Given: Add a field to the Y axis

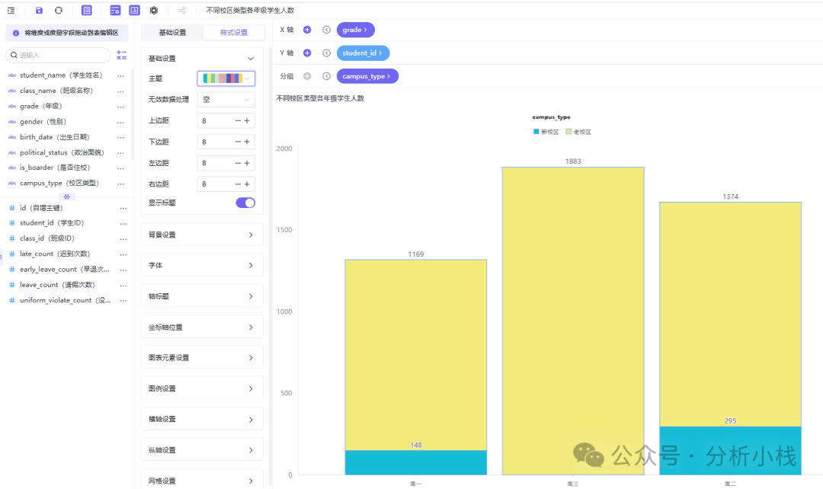Looking at the screenshot, I should 307,53.
